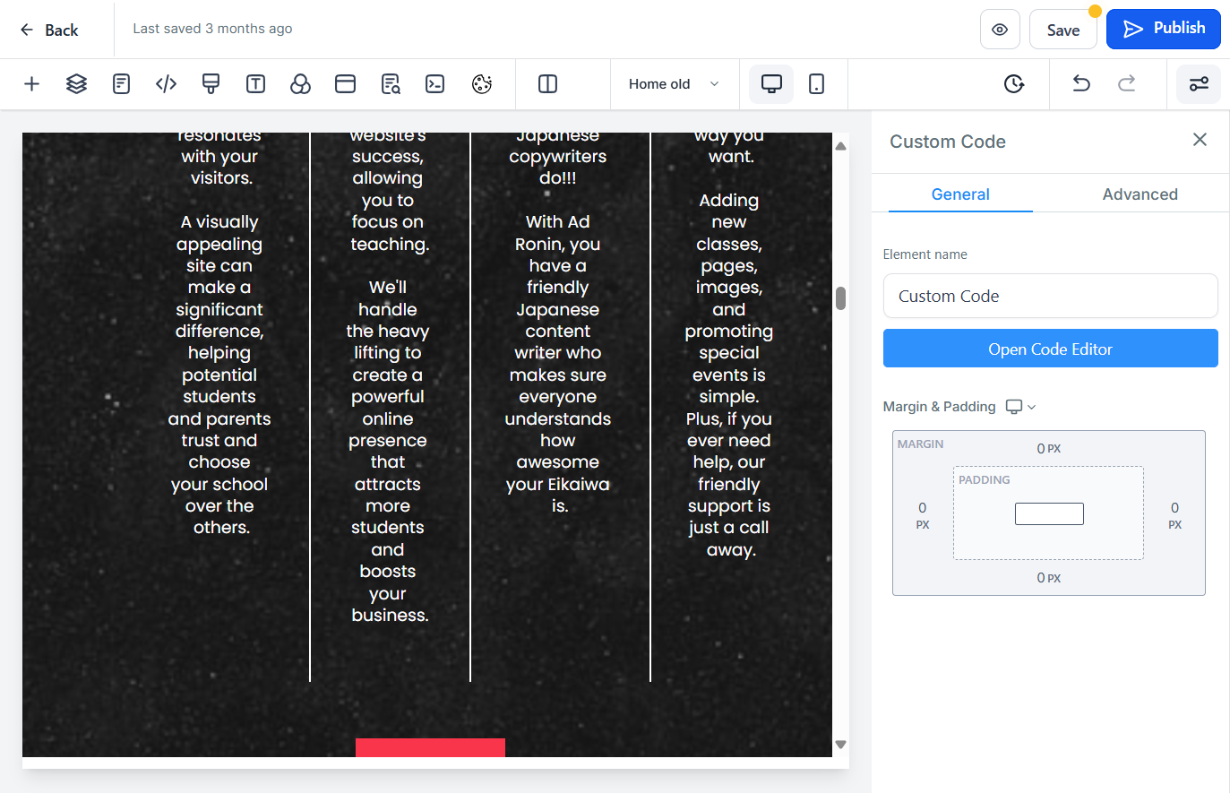Click the left margin value
Image resolution: width=1230 pixels, height=793 pixels.
[923, 515]
